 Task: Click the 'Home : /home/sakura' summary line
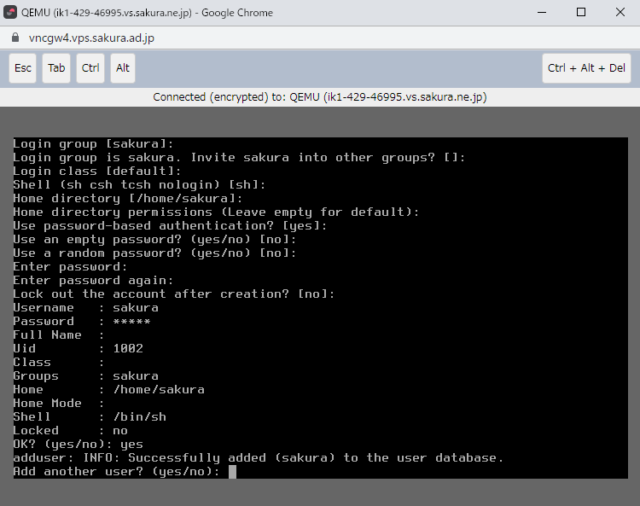pyautogui.click(x=108, y=390)
